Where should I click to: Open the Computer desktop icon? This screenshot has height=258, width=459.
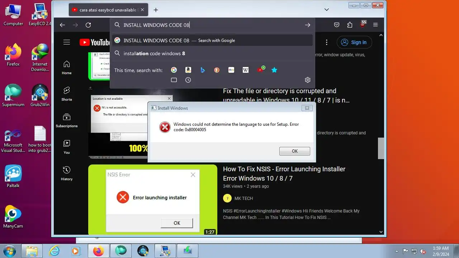point(13,15)
